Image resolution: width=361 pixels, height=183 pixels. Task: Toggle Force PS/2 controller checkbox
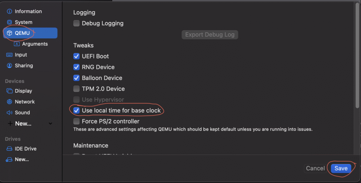coord(77,121)
